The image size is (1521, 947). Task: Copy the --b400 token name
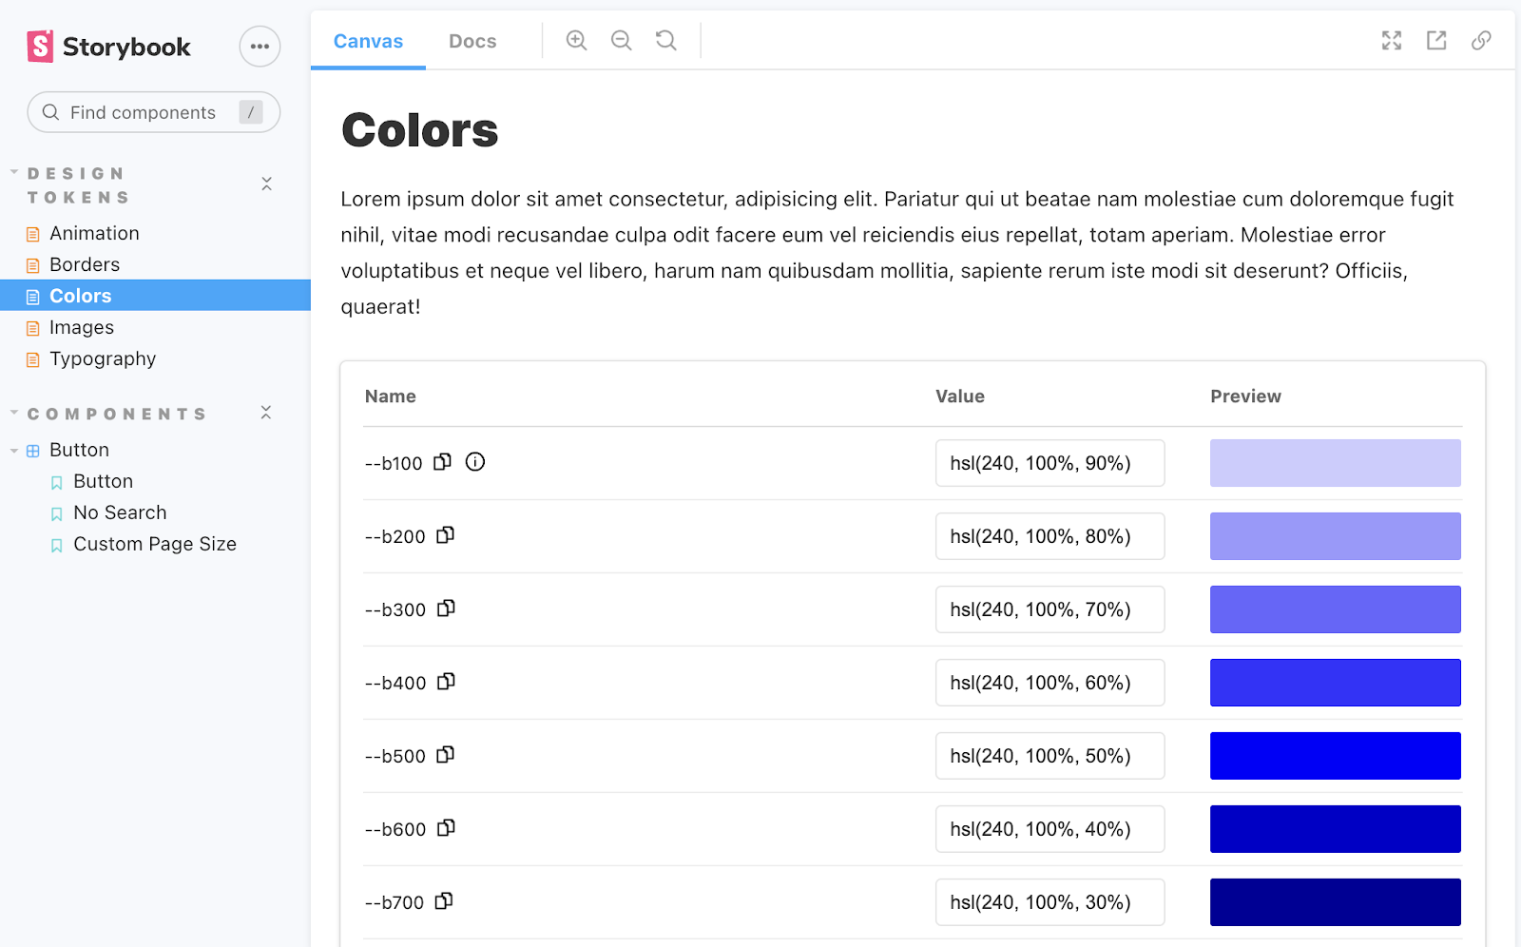click(x=446, y=682)
